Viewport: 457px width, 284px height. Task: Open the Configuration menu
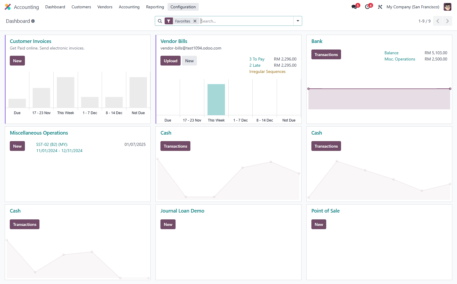click(x=183, y=7)
